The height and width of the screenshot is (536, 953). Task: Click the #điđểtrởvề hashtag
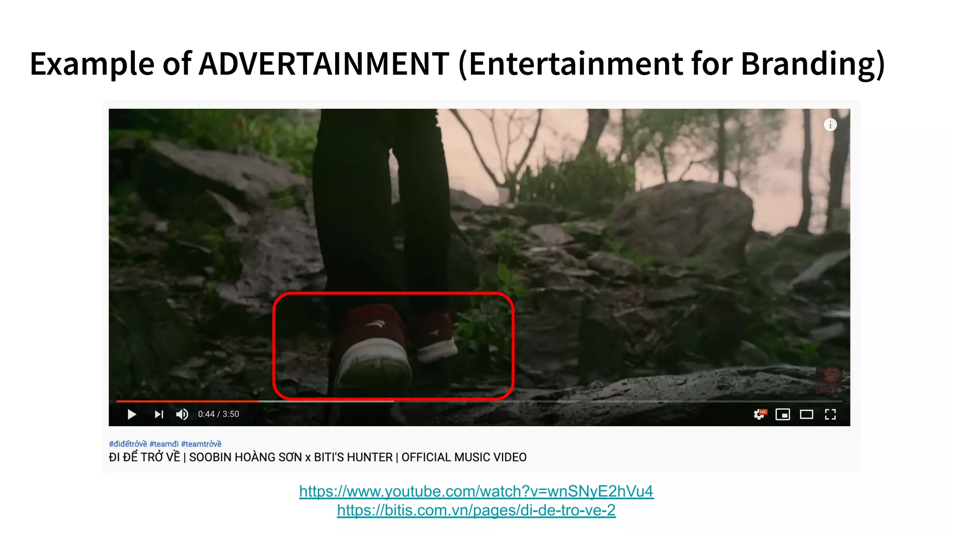point(128,444)
